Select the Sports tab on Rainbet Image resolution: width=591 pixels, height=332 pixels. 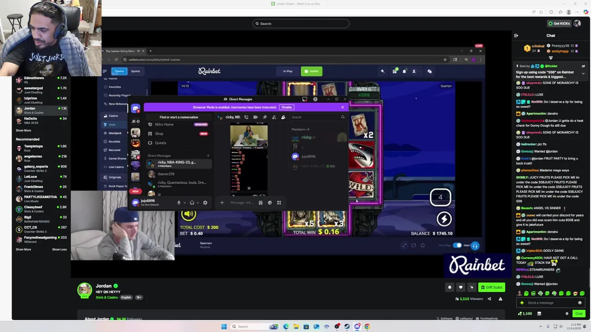pos(135,71)
